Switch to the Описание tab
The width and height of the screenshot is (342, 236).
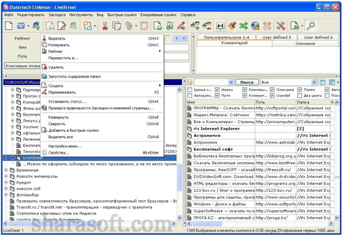pos(305,43)
